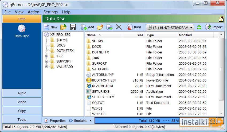Click the SQ.TXT document icon

89,103
